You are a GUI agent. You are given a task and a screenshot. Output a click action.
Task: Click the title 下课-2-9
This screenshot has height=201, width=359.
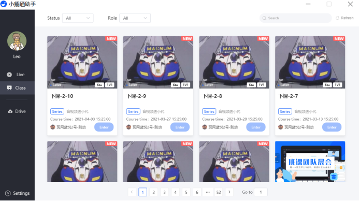point(136,96)
